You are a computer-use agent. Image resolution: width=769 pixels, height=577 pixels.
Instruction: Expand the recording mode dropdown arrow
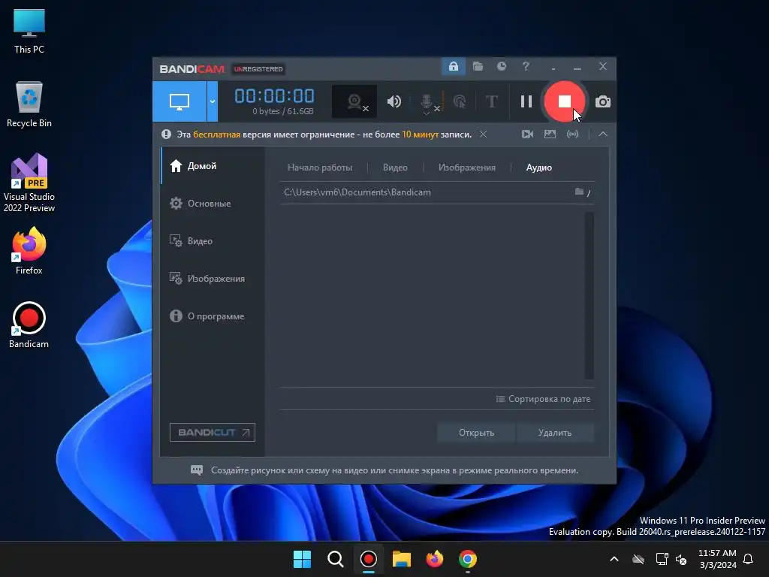point(213,101)
